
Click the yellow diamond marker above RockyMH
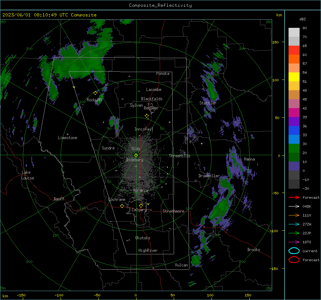[x=95, y=93]
